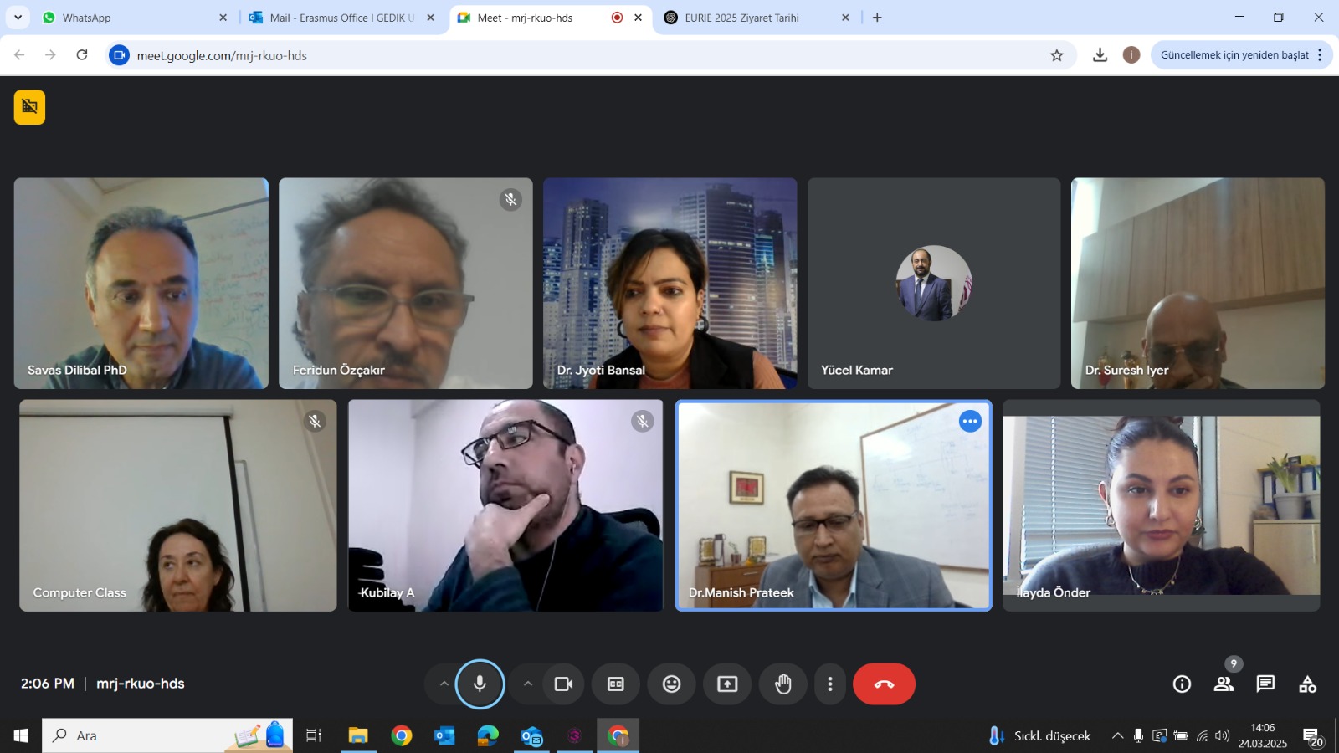Image resolution: width=1339 pixels, height=753 pixels.
Task: Click the yellow camera-blocked icon top left
Action: 29,106
